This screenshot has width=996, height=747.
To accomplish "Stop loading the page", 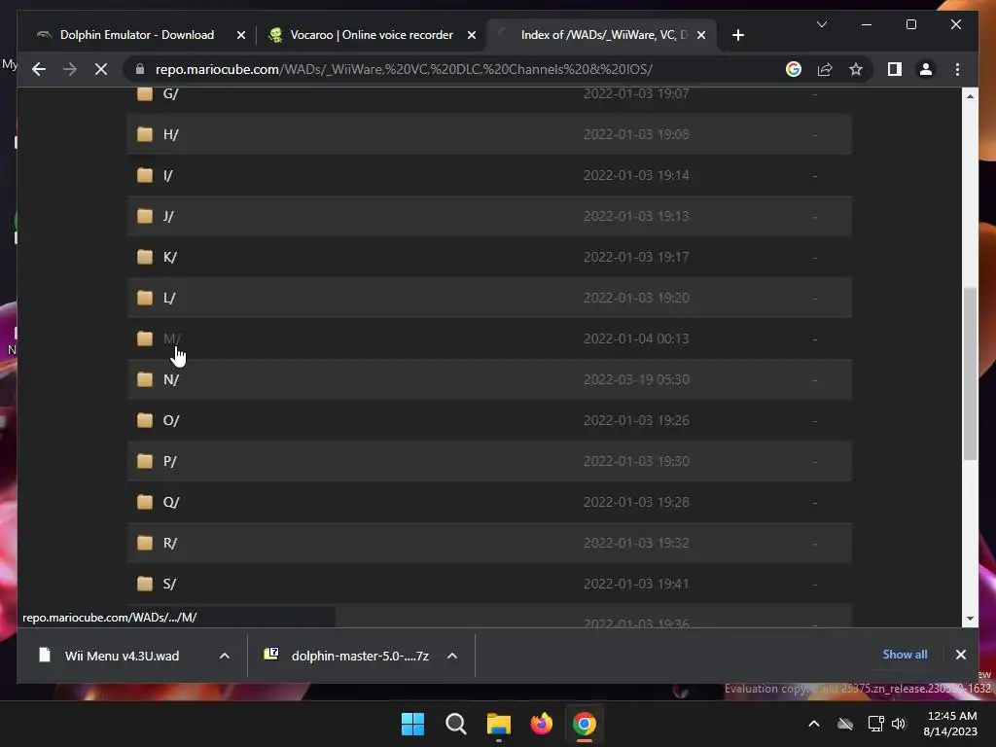I will 101,69.
